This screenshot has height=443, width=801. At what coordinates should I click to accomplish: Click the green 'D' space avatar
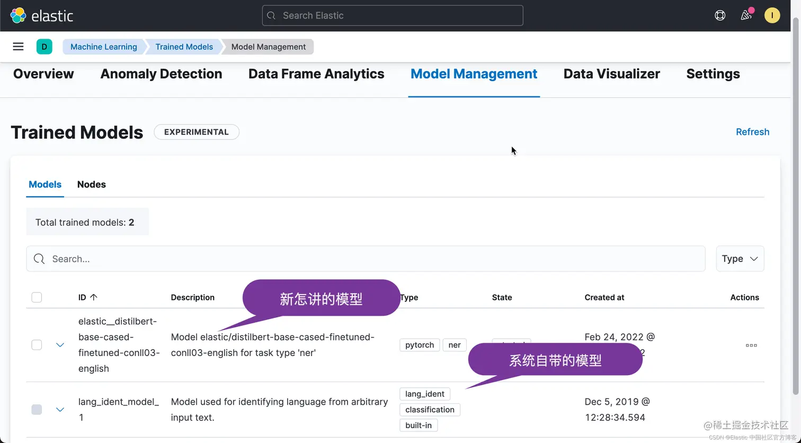[44, 47]
